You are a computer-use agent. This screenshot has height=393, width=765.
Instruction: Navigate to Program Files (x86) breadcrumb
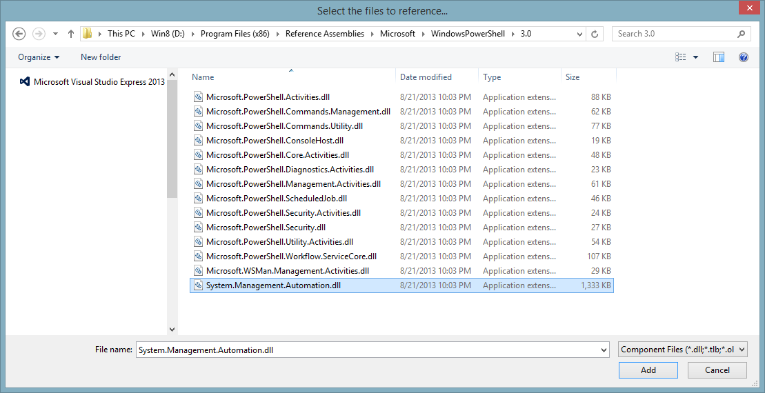click(235, 34)
